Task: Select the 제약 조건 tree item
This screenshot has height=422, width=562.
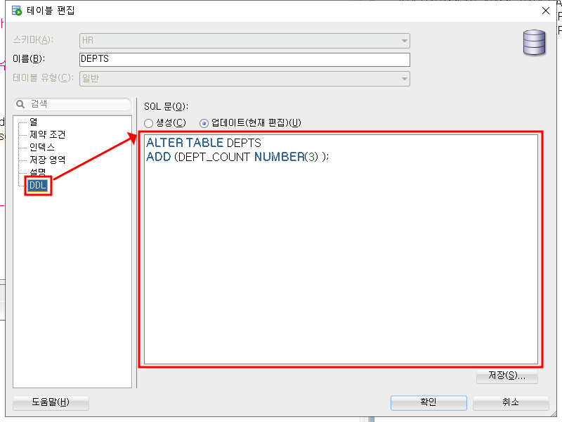Action: coord(47,134)
